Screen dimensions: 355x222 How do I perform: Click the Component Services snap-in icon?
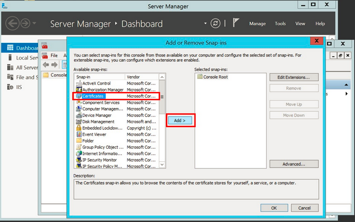click(79, 103)
